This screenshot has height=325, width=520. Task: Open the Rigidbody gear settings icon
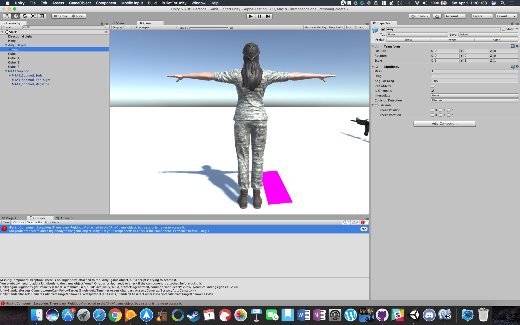click(517, 67)
